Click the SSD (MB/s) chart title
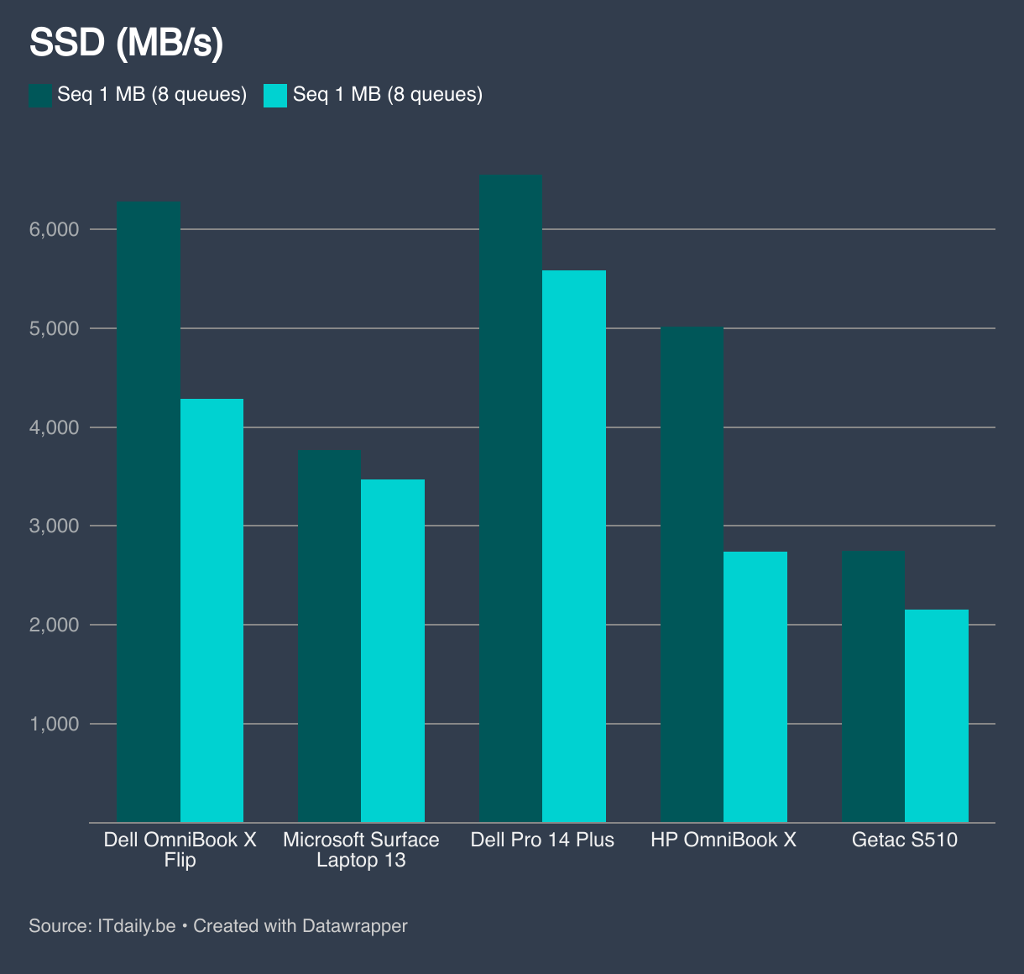Image resolution: width=1024 pixels, height=974 pixels. 126,44
